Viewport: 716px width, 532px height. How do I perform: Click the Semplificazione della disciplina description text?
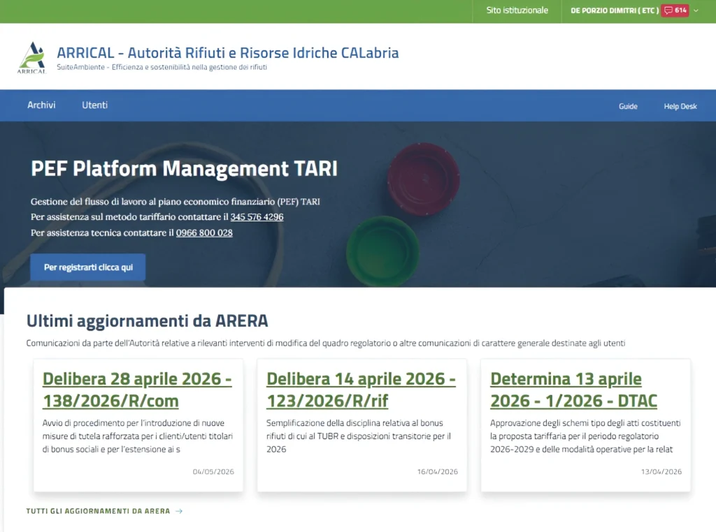[x=359, y=436]
